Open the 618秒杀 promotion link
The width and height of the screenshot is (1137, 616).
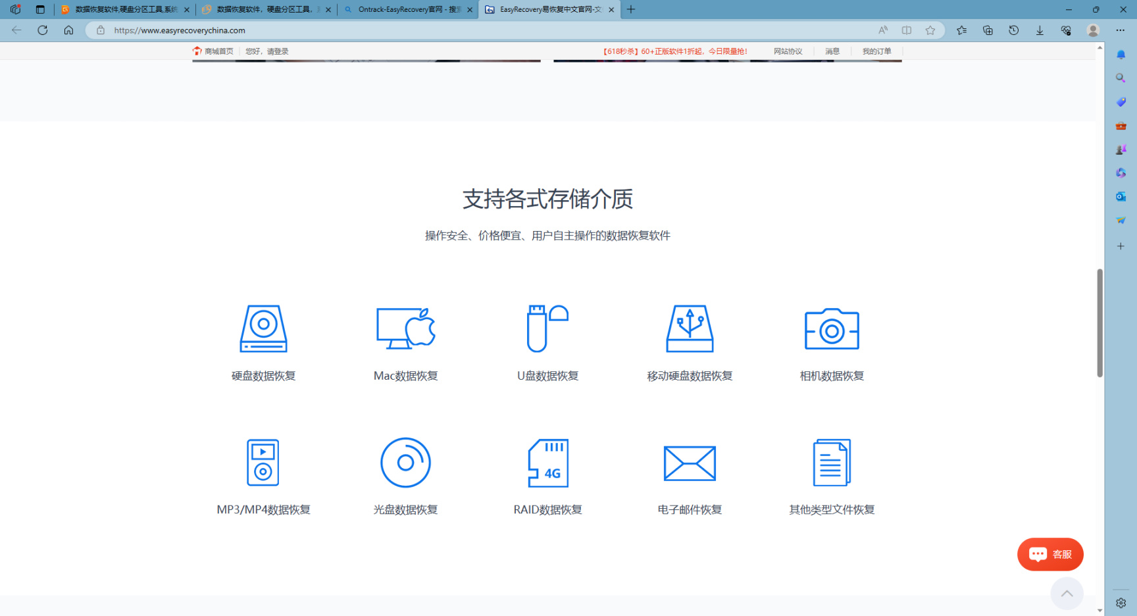pos(674,51)
